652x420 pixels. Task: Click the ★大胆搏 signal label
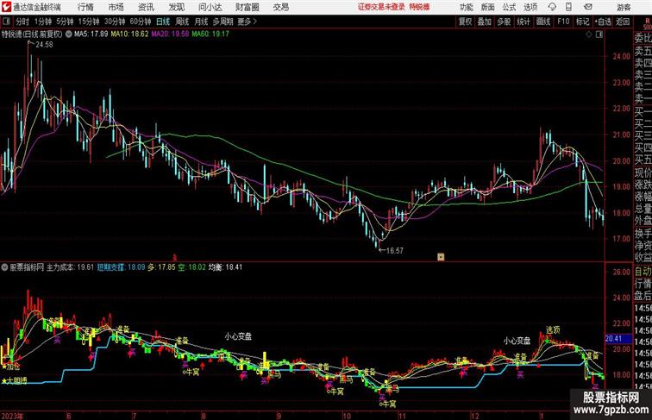click(14, 381)
